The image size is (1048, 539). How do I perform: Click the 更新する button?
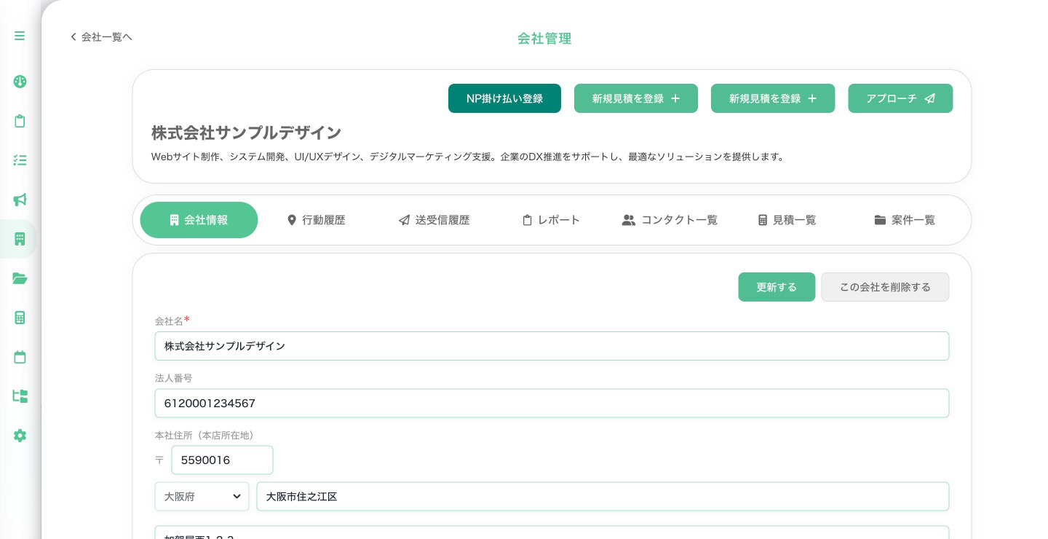point(777,287)
